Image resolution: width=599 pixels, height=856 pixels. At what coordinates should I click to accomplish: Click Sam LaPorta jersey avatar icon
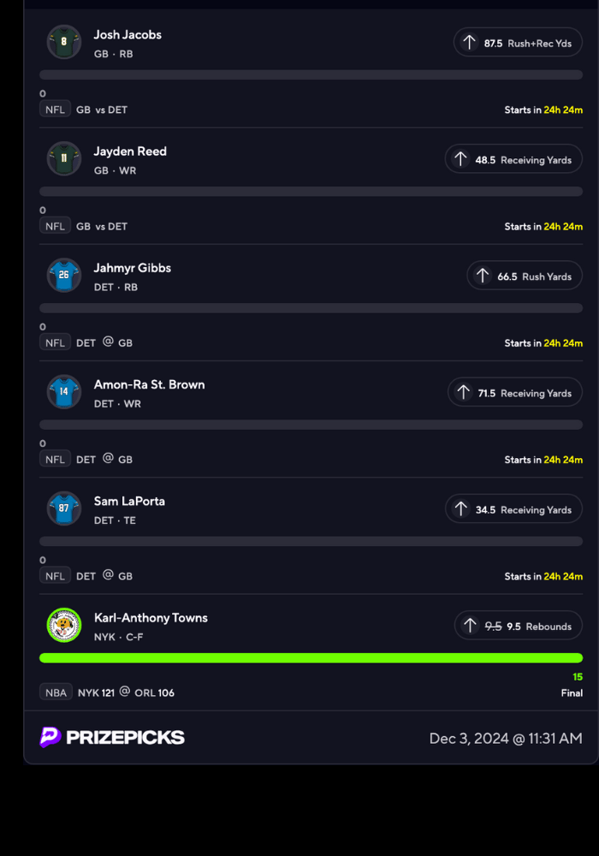click(64, 508)
